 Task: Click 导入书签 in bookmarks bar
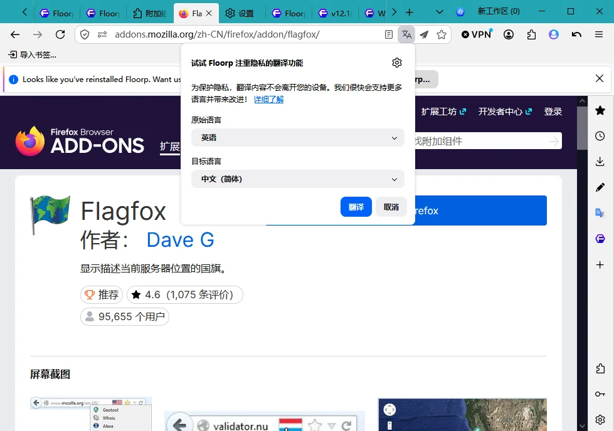click(x=33, y=55)
